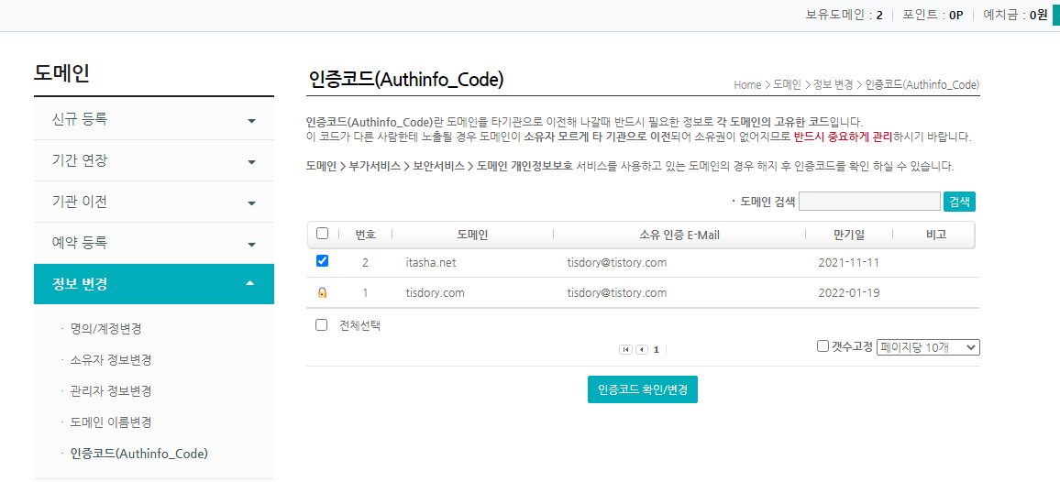Open the 기관 이전 sidebar menu

click(154, 202)
